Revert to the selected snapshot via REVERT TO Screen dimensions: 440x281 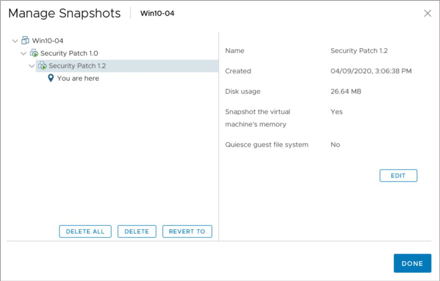click(187, 231)
